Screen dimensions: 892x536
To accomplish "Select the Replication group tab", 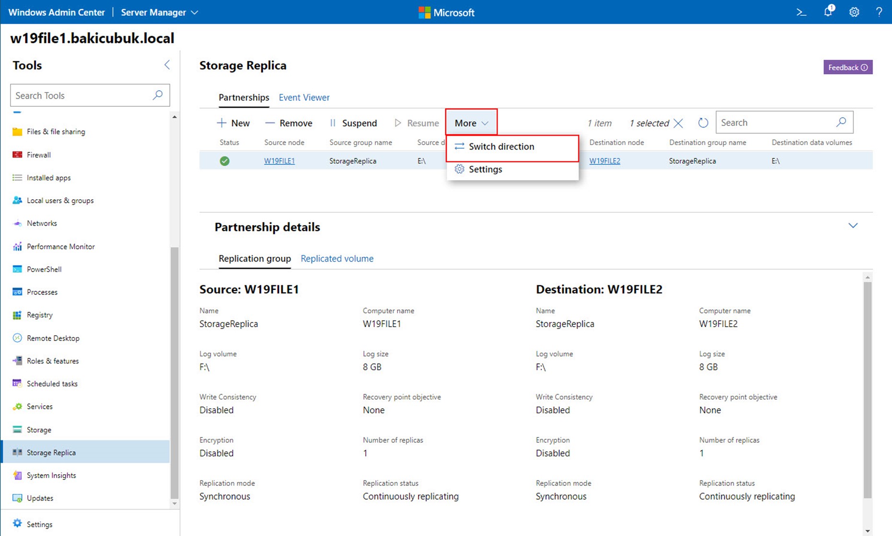I will coord(255,259).
